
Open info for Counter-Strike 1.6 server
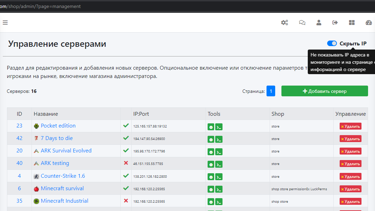[x=211, y=177]
